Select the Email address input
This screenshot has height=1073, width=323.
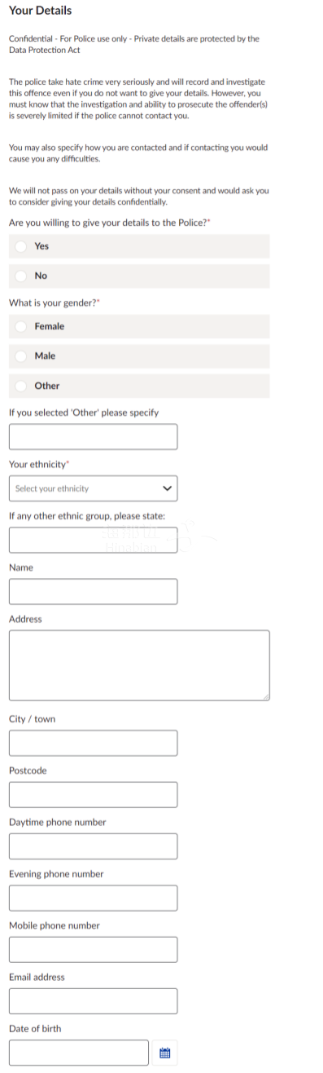(93, 1001)
